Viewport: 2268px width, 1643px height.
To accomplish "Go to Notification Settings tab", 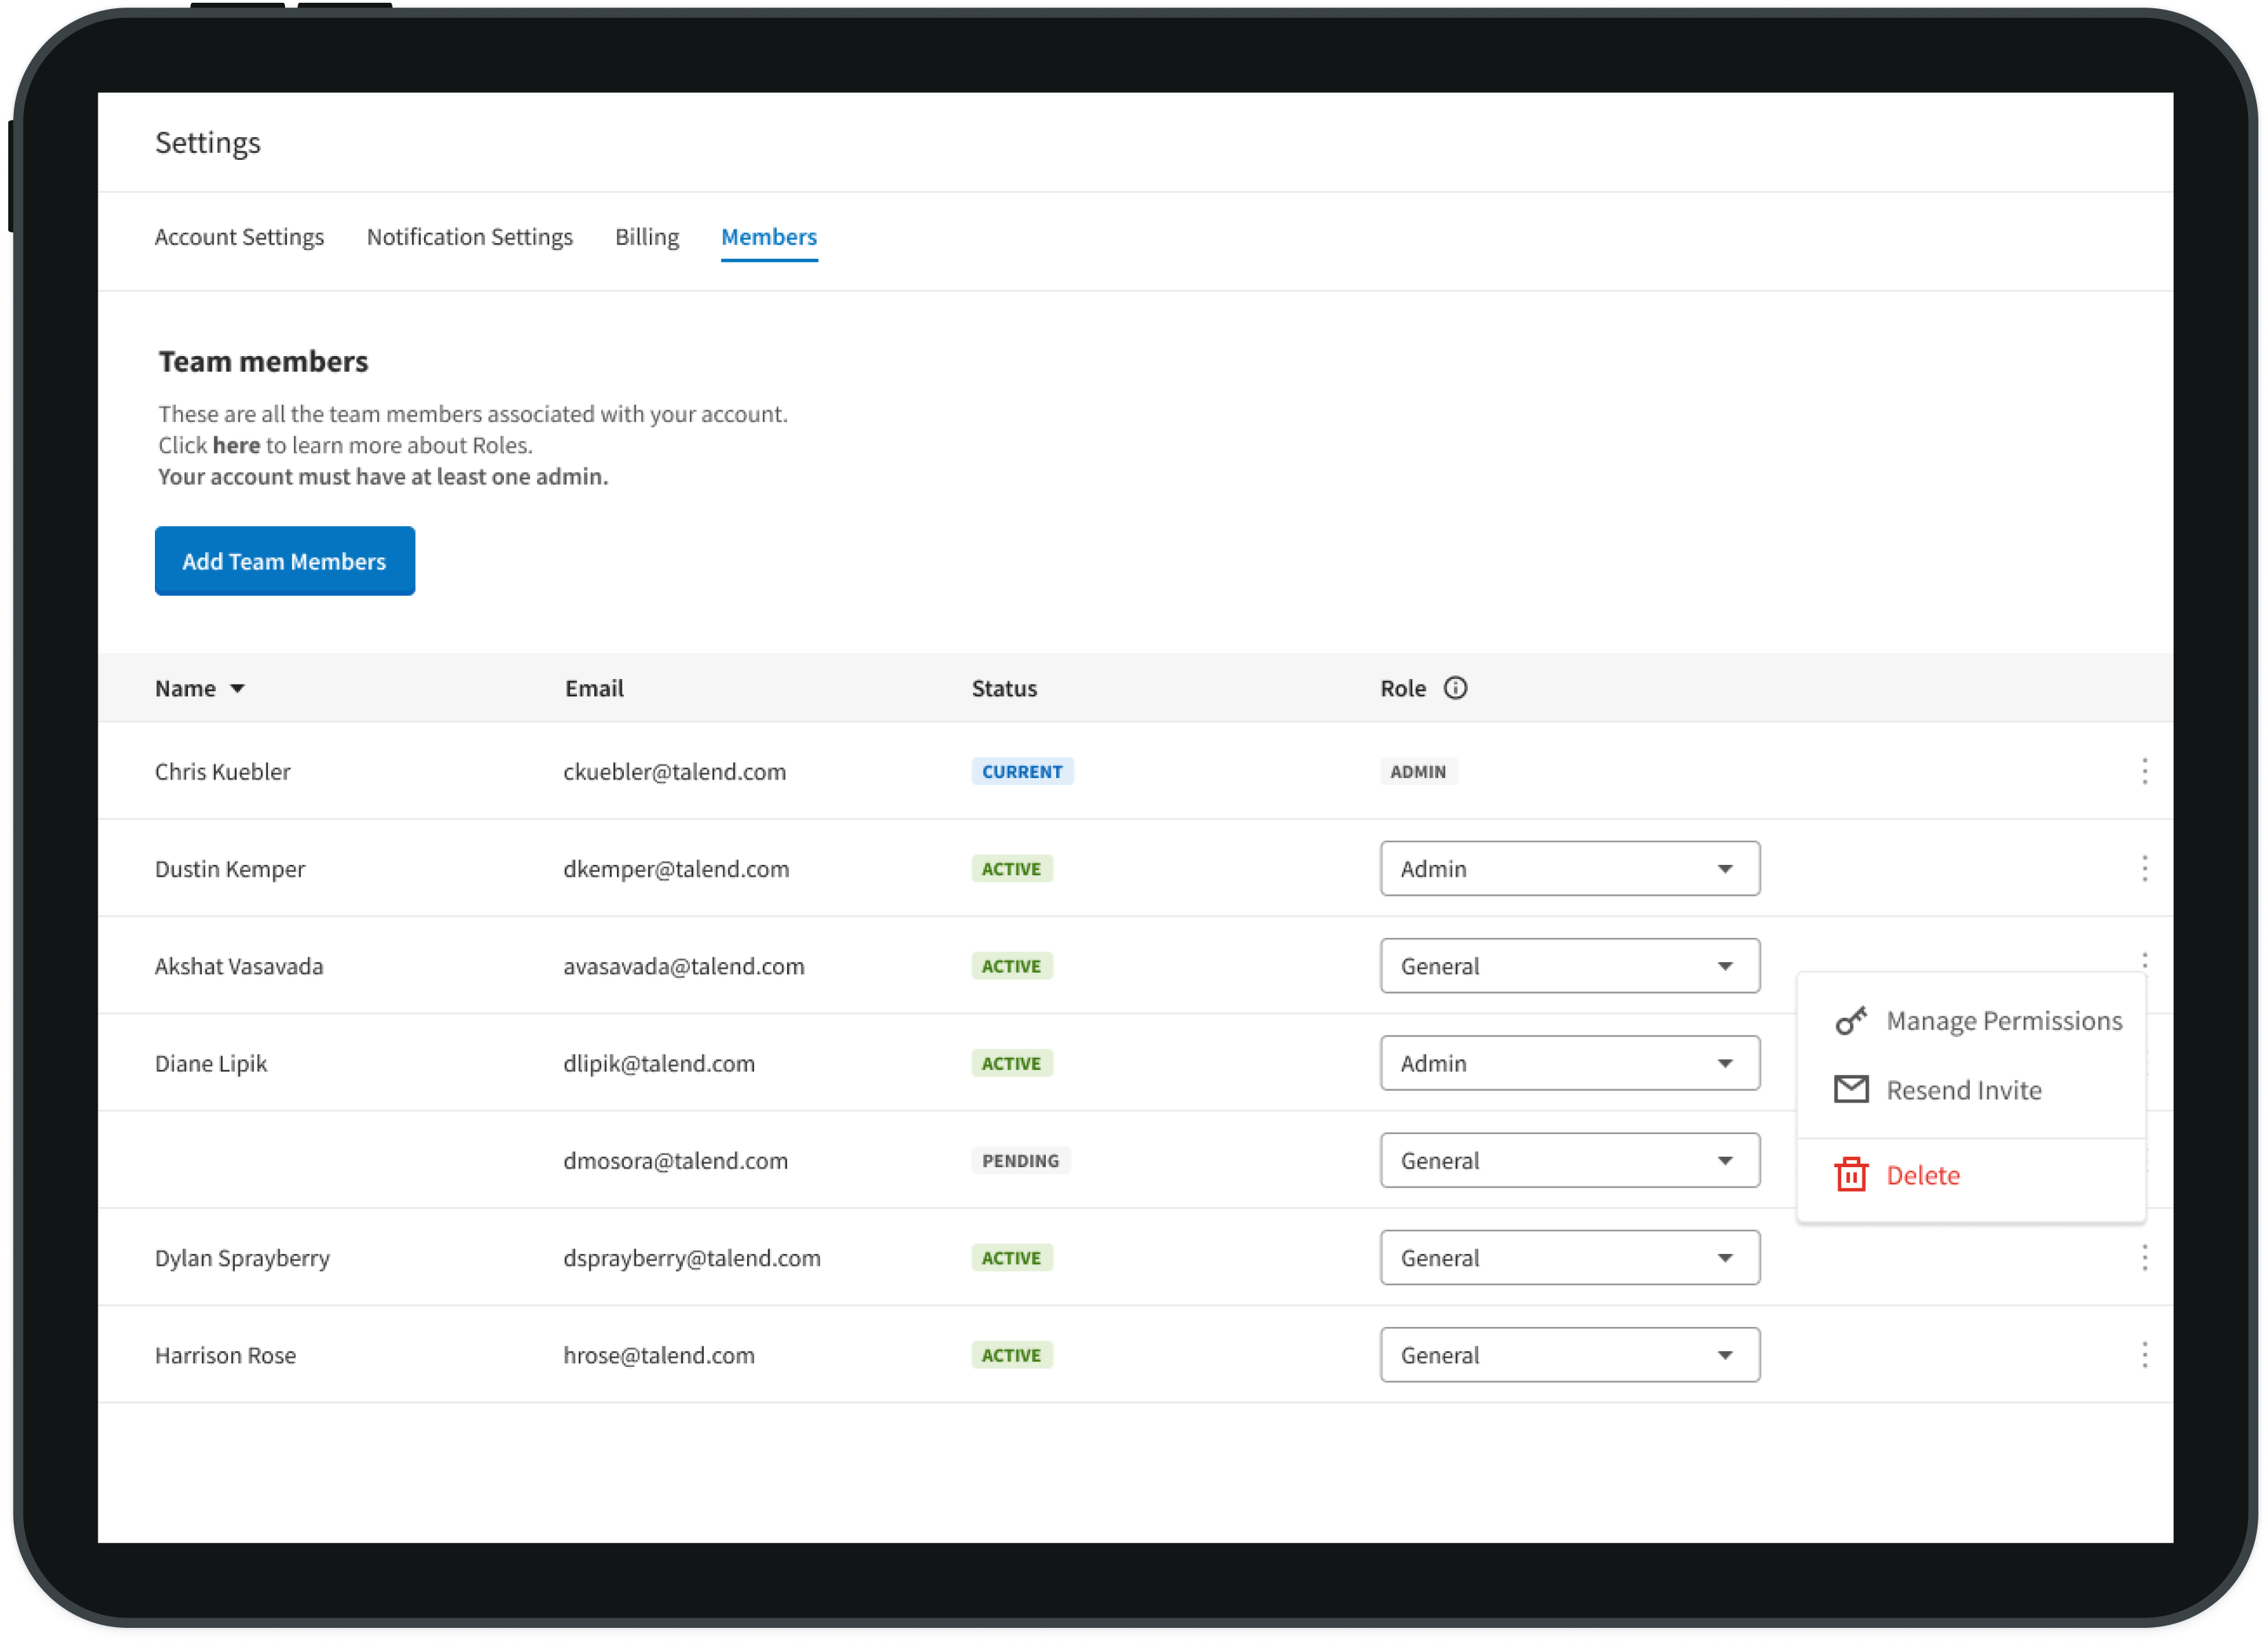I will click(469, 237).
